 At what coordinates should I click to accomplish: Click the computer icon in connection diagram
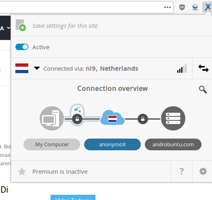tap(52, 118)
